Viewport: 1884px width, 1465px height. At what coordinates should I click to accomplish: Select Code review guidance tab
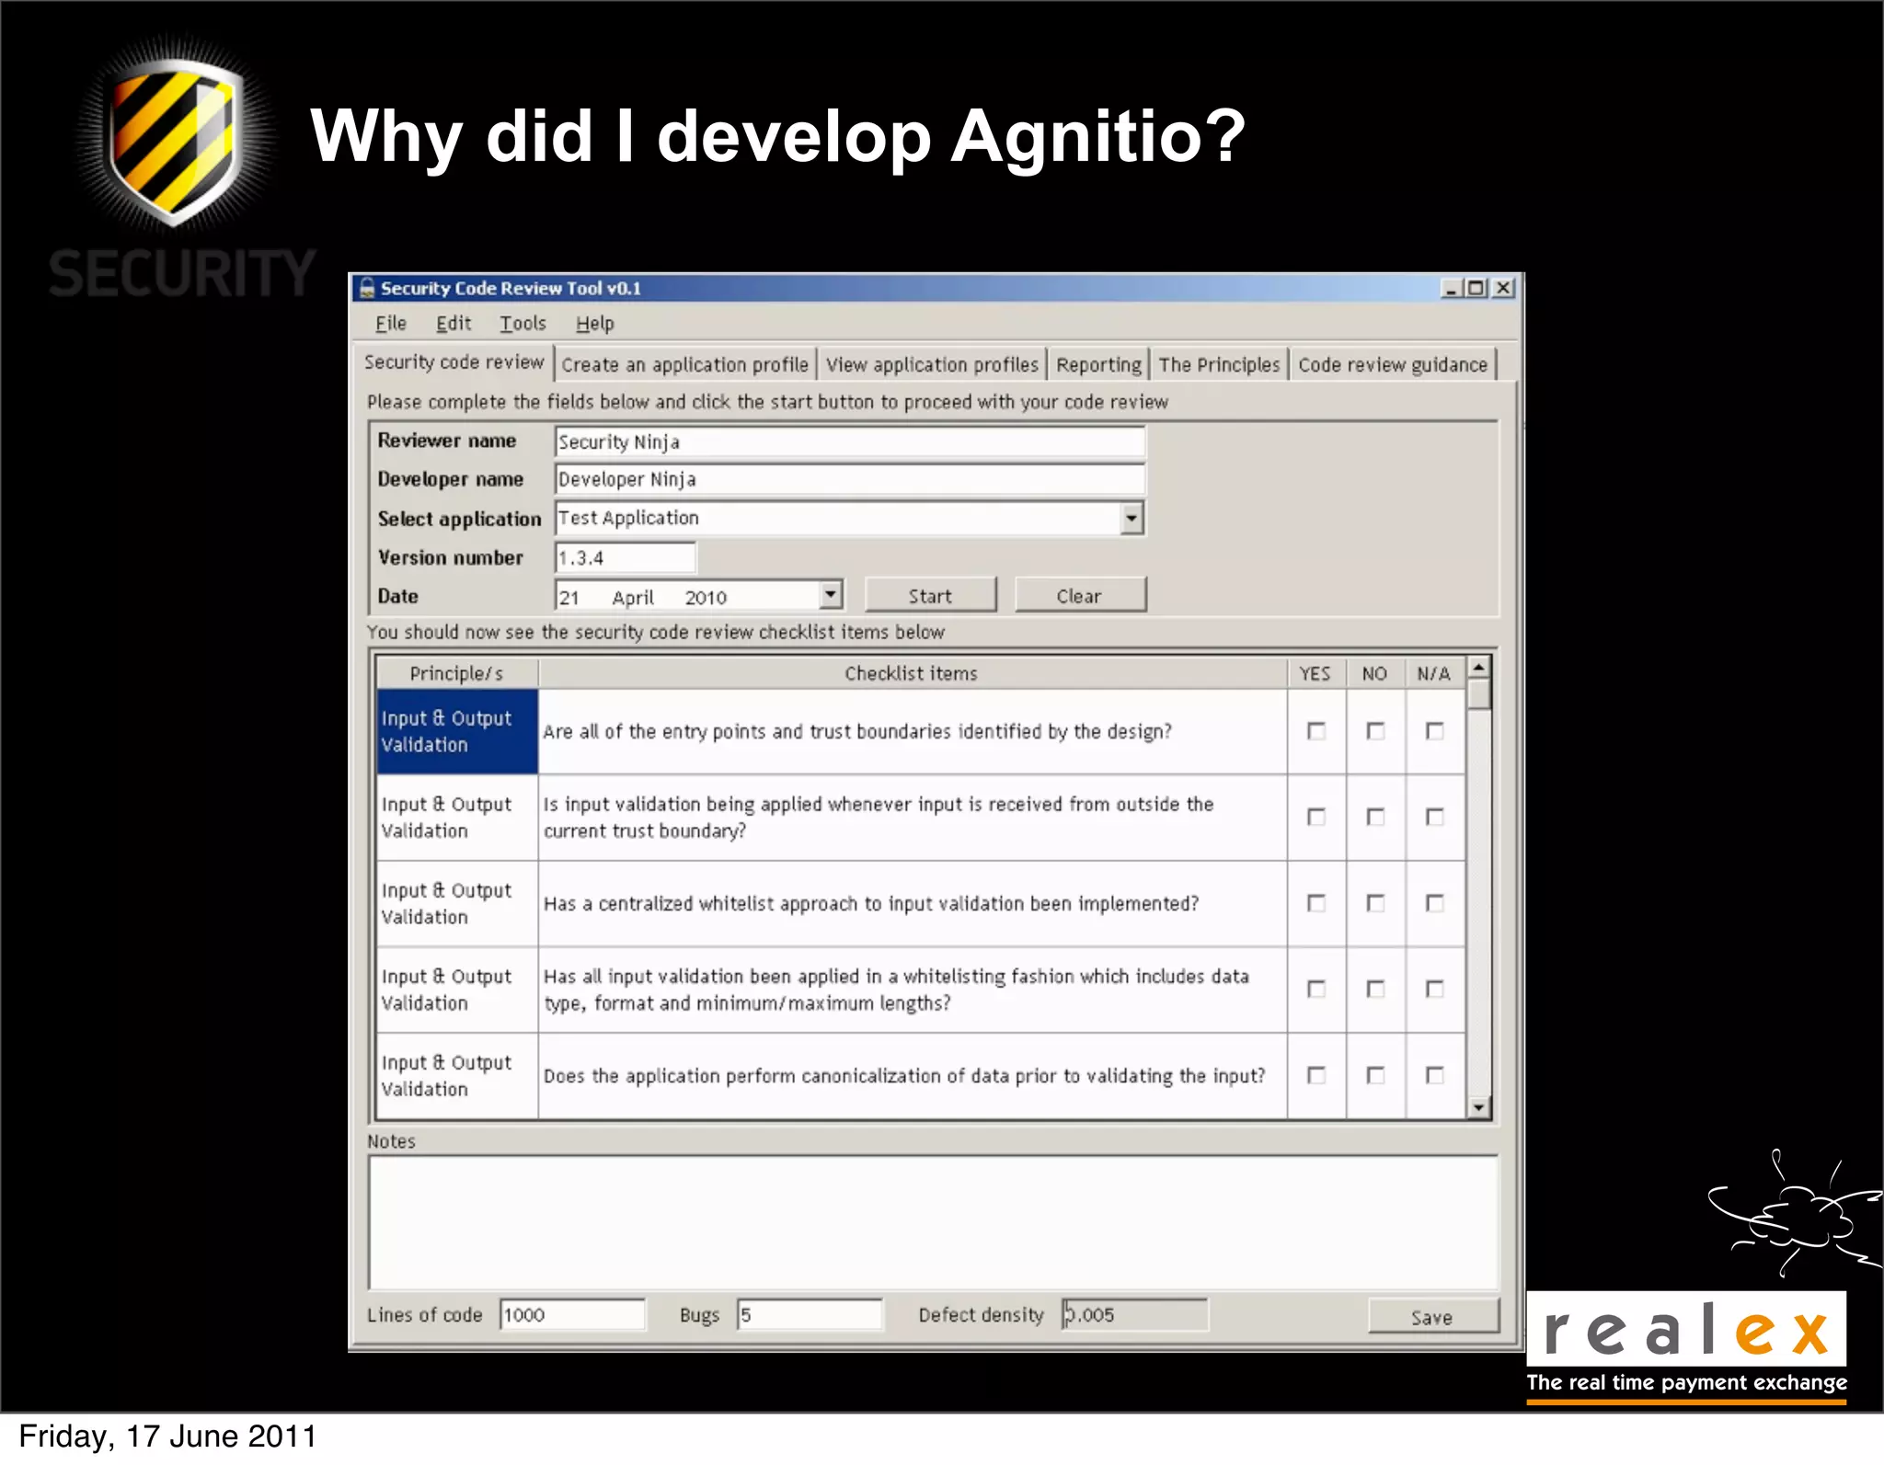(x=1393, y=365)
